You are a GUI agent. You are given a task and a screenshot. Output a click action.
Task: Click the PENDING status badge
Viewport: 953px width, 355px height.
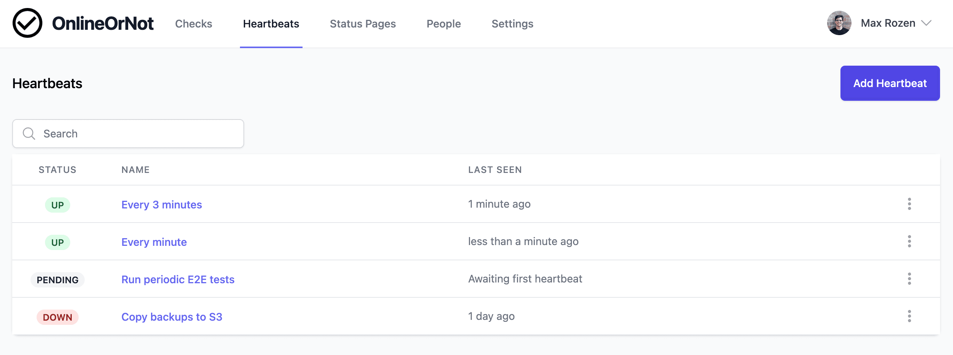coord(57,279)
